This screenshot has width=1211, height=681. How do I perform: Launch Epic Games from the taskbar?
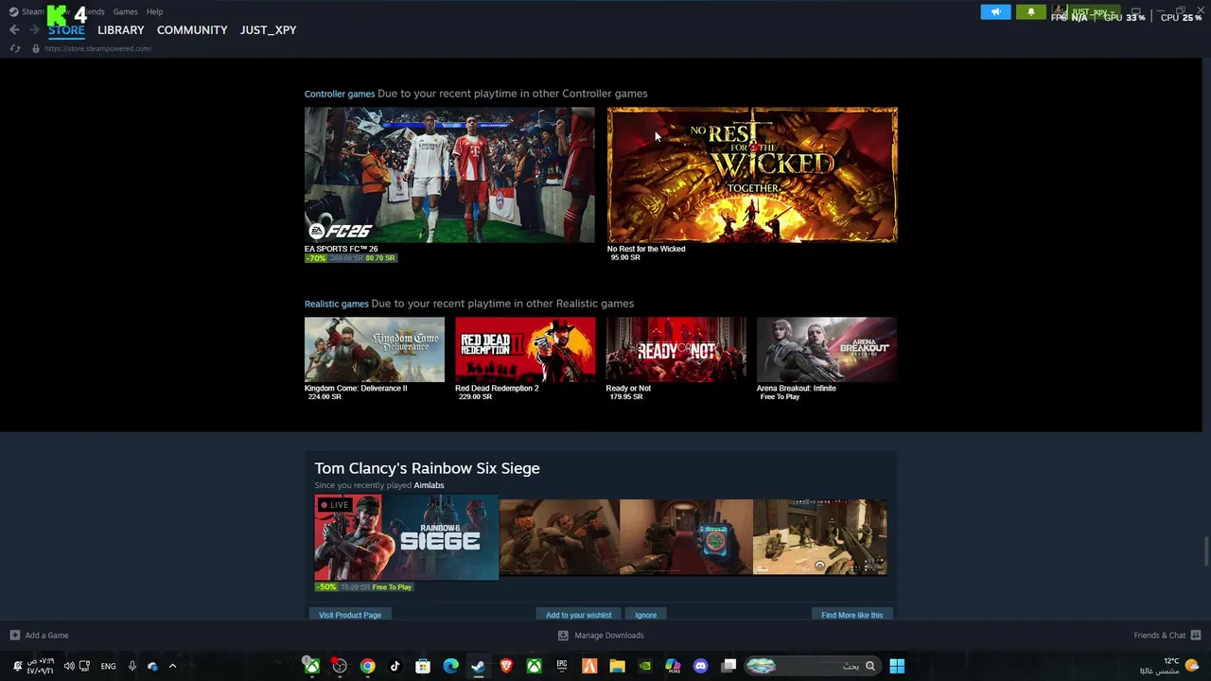click(x=562, y=666)
